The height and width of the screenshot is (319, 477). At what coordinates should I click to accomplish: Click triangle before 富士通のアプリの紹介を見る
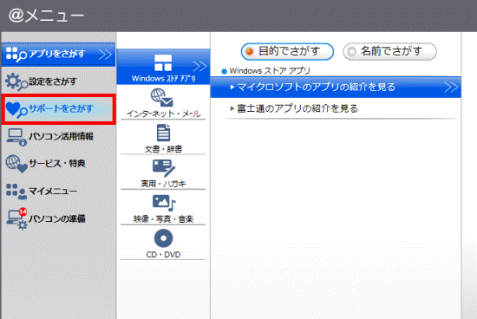coord(232,108)
